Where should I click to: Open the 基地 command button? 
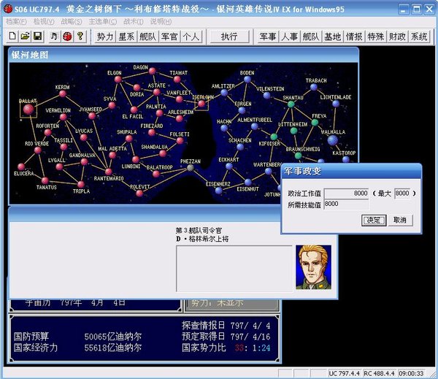(332, 37)
